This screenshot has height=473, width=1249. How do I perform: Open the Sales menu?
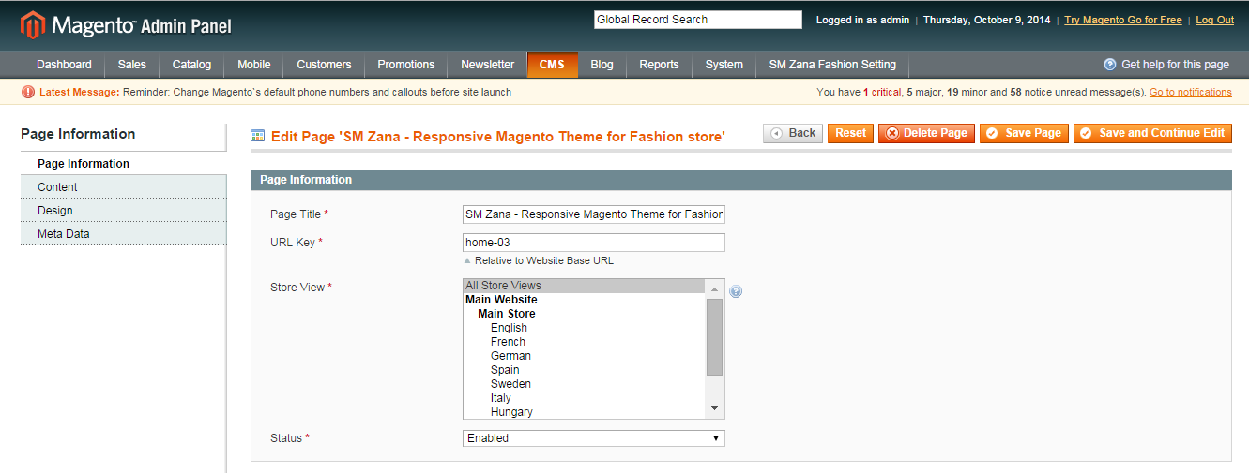point(132,65)
